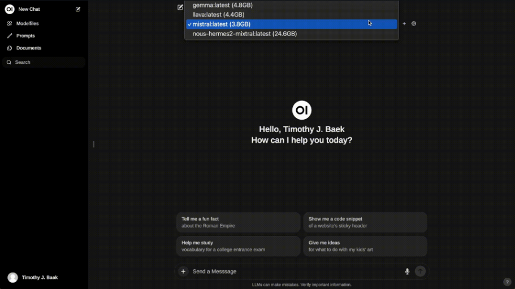Open settings gear next to model selector

tap(414, 24)
